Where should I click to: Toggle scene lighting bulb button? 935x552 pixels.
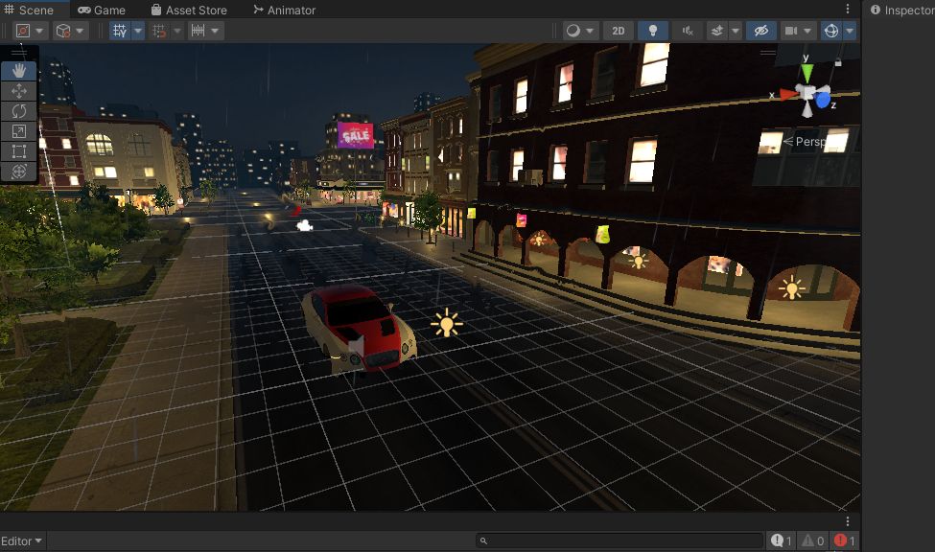pos(653,31)
